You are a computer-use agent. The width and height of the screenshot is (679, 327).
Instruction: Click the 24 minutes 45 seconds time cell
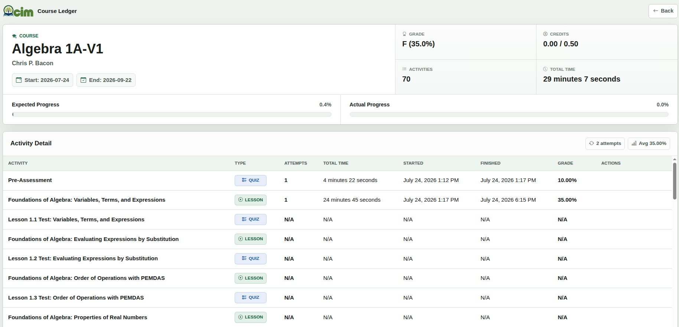(352, 200)
